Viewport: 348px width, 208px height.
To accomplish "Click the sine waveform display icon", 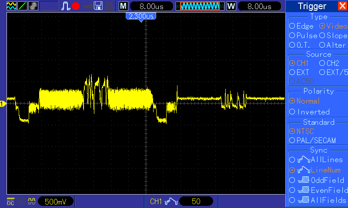I will tap(11, 6).
